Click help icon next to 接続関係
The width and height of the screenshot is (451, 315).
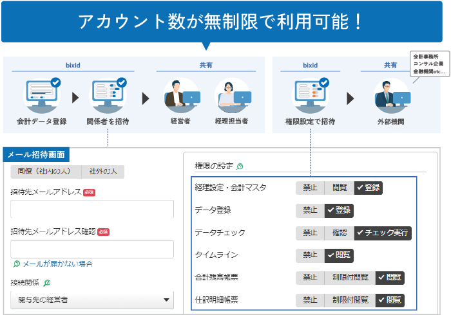(x=46, y=283)
